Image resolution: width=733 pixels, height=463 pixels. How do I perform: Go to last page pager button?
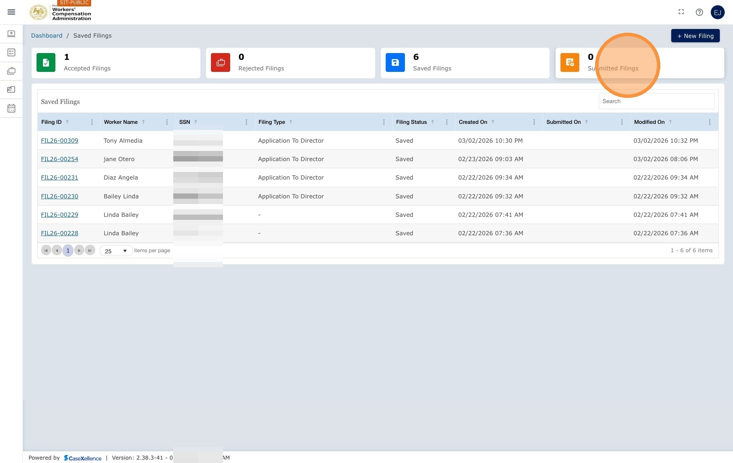pyautogui.click(x=90, y=250)
